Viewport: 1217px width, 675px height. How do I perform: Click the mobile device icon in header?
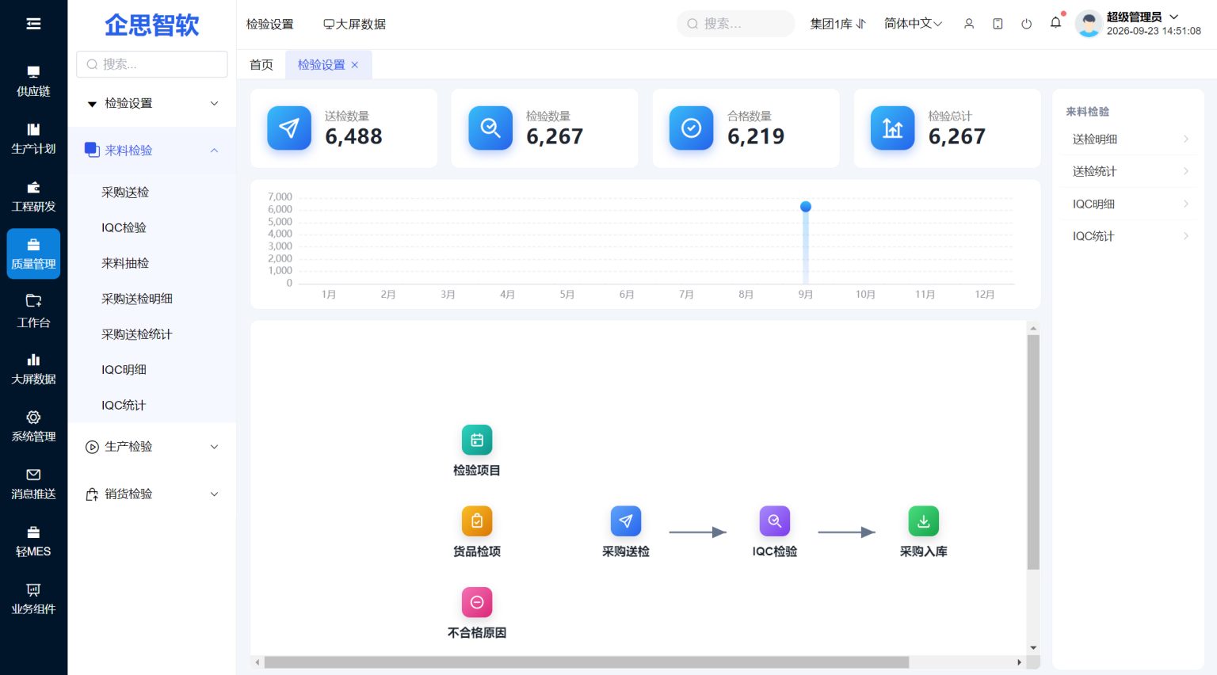point(998,24)
